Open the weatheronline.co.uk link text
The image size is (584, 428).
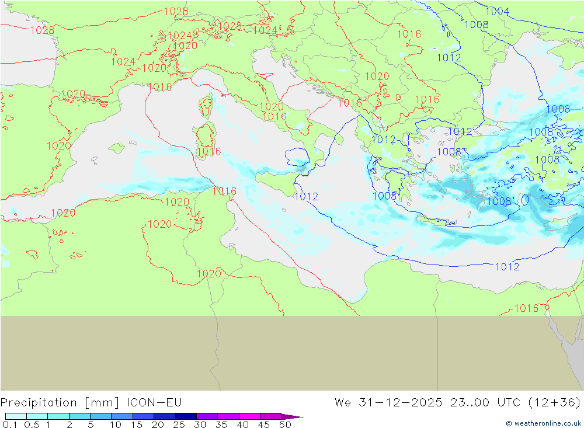point(543,423)
